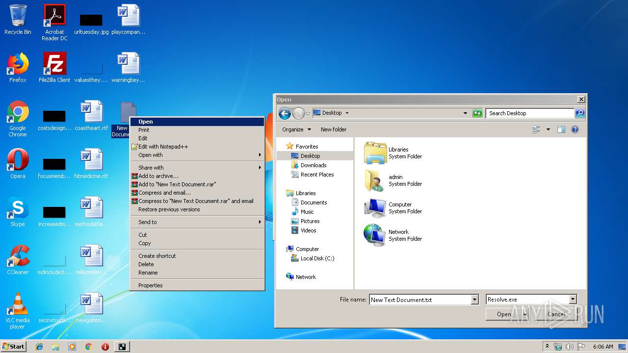The image size is (628, 353).
Task: Select the Firefox desktop icon
Action: [18, 67]
